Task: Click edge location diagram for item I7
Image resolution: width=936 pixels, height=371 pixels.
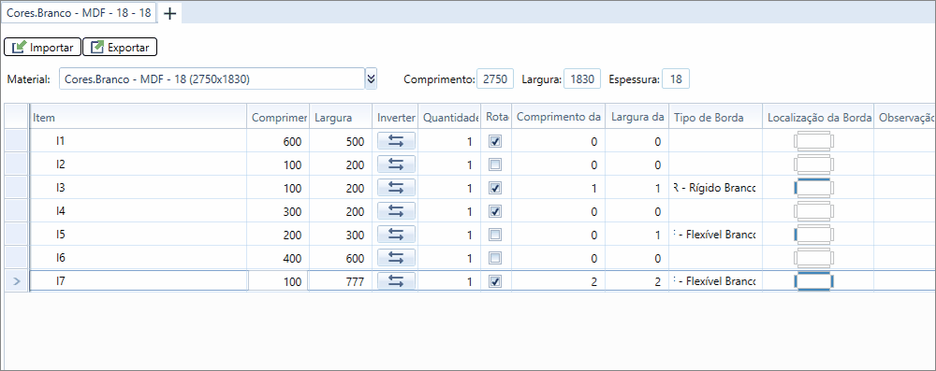Action: click(813, 281)
